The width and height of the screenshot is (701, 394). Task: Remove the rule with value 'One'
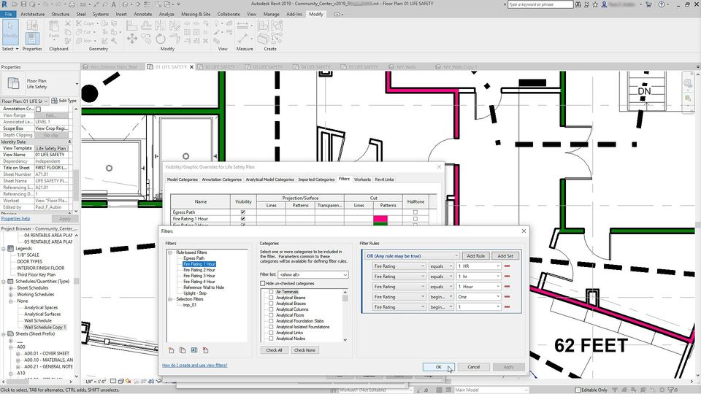pos(507,297)
